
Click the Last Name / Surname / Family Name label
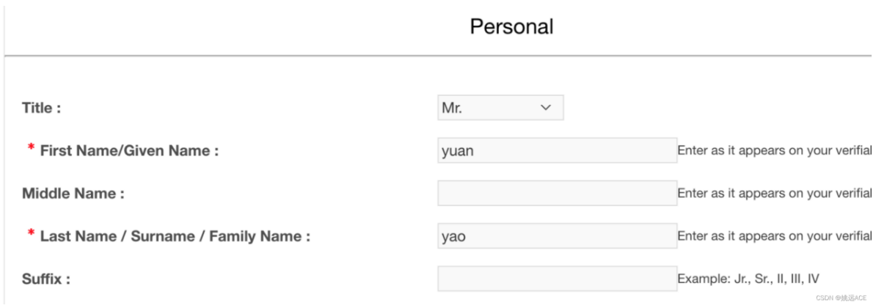tap(175, 236)
